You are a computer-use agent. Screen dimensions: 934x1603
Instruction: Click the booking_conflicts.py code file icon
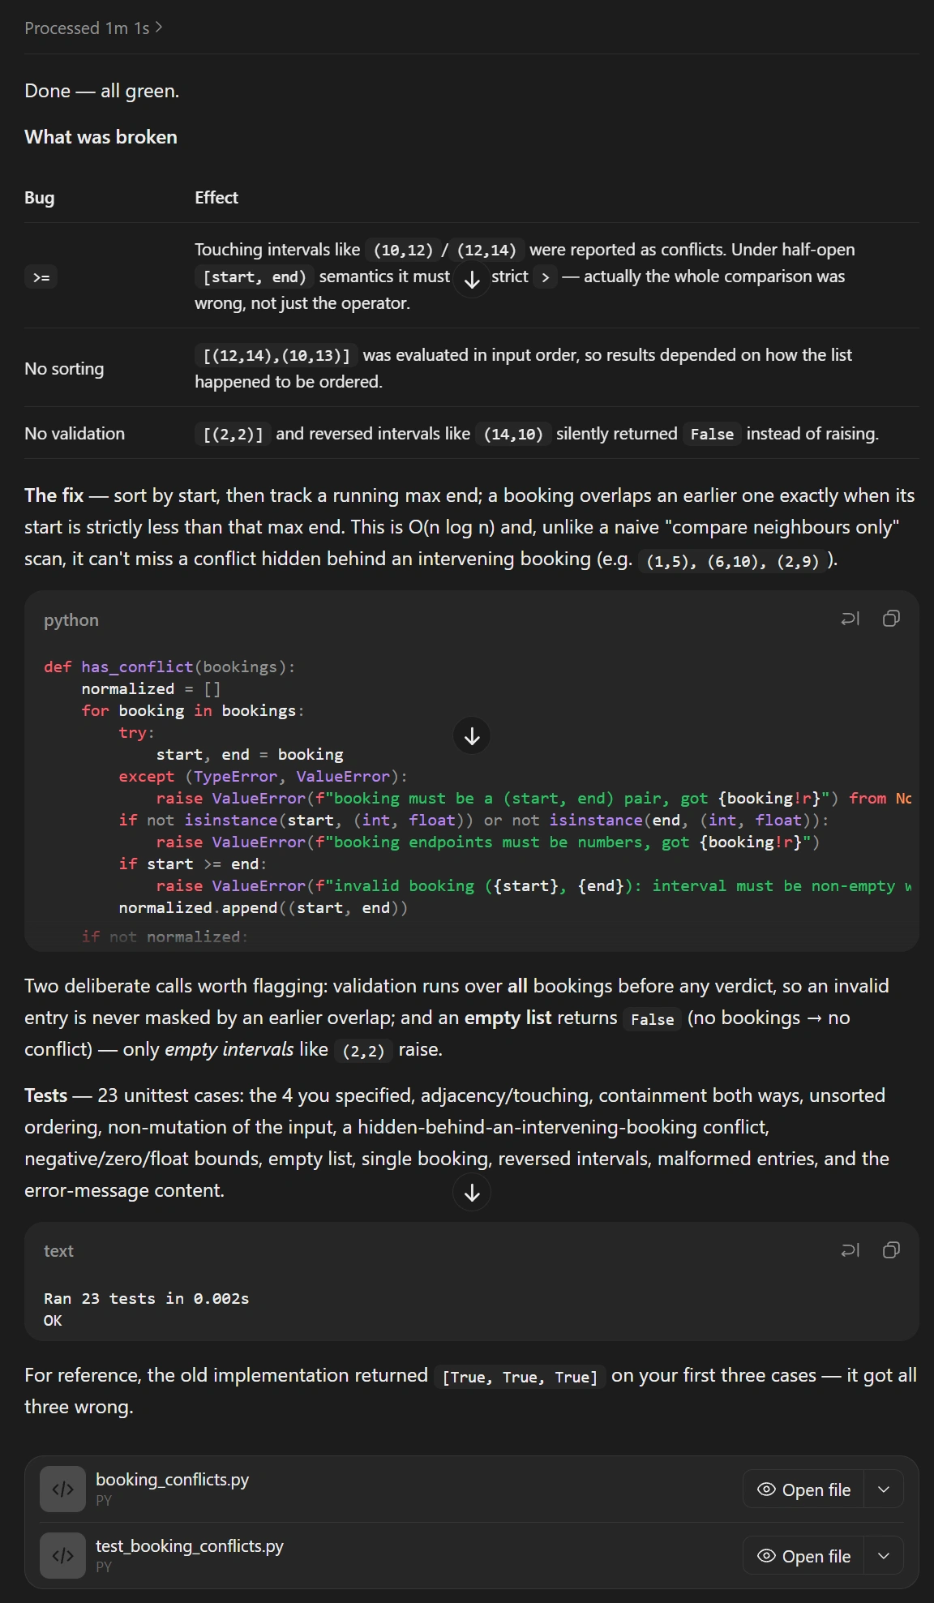[62, 1489]
